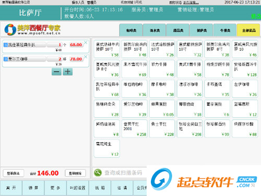Add the cookie item priced ¥18
This screenshot has width=261, height=196.
click(x=189, y=109)
